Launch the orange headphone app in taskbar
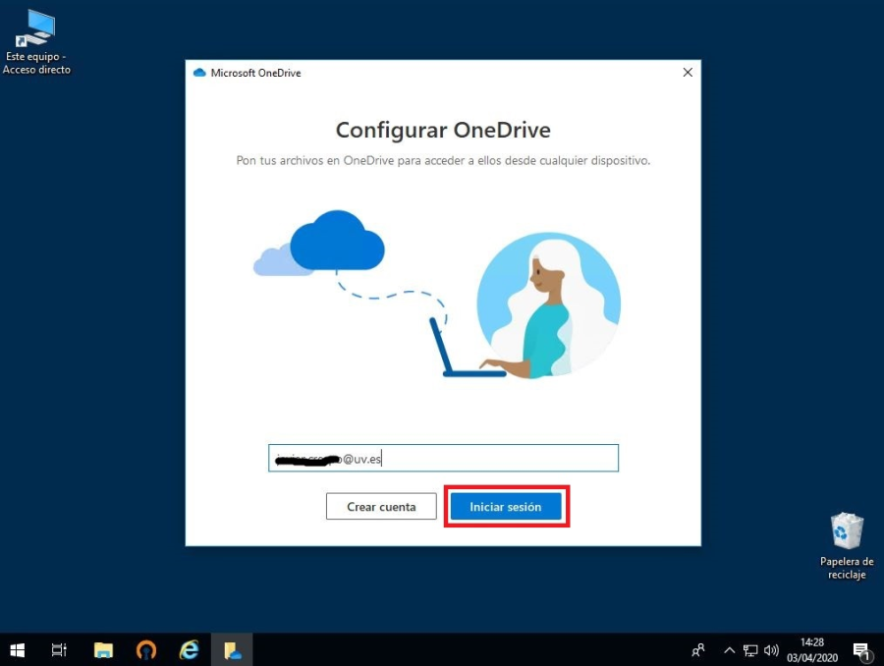The height and width of the screenshot is (666, 884). (146, 650)
